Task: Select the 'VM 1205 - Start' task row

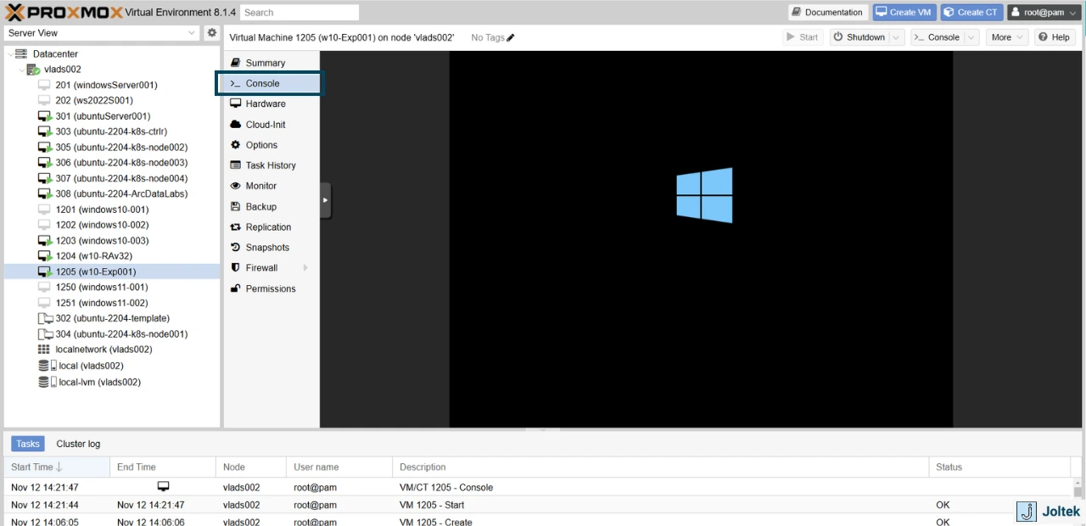Action: point(539,505)
